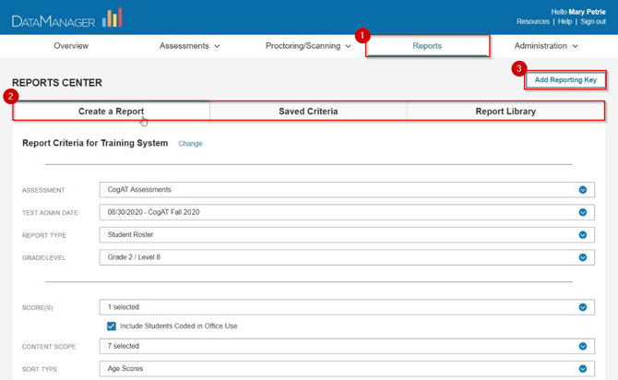Image resolution: width=618 pixels, height=380 pixels.
Task: Click the Hello Mary Petrie greeting text
Action: click(x=578, y=12)
